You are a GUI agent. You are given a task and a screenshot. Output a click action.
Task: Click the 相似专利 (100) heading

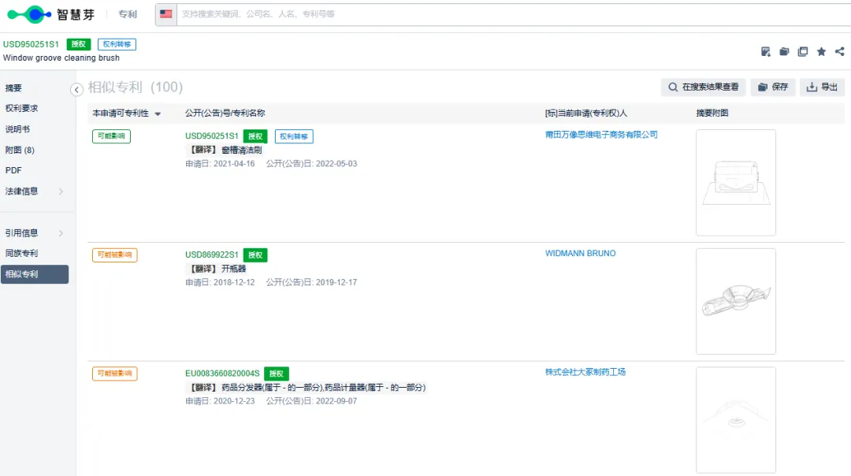tap(136, 87)
